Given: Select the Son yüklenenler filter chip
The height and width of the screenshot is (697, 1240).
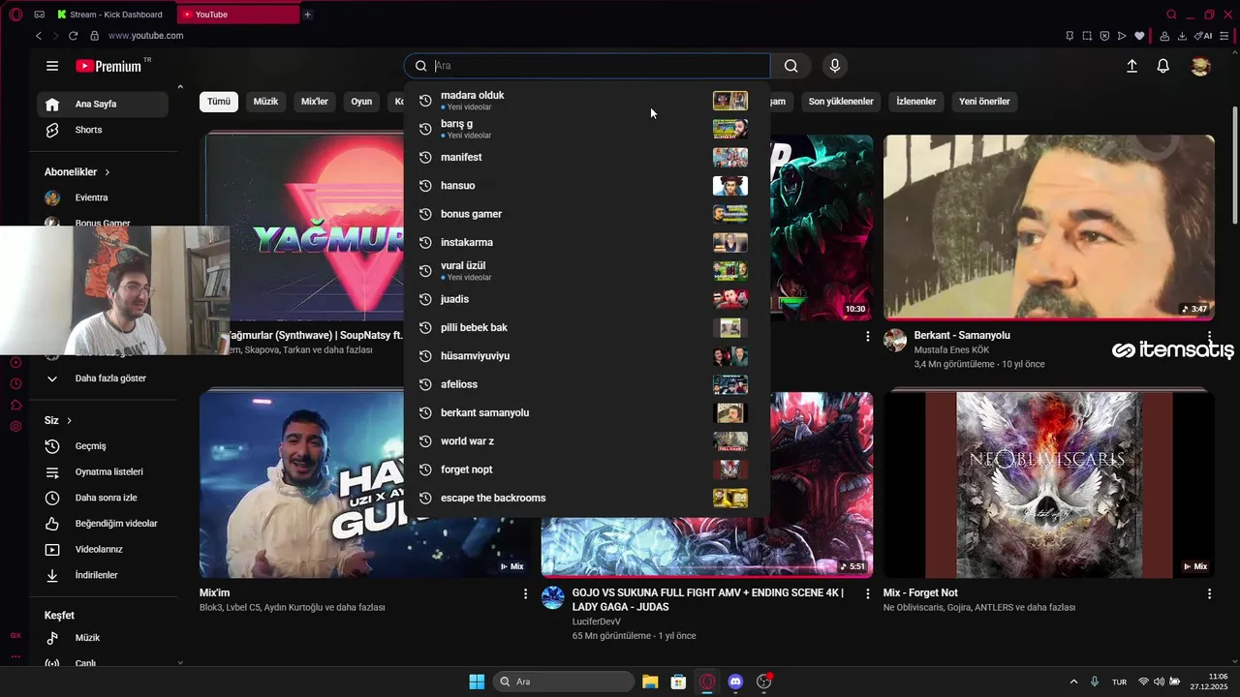Looking at the screenshot, I should click(841, 102).
